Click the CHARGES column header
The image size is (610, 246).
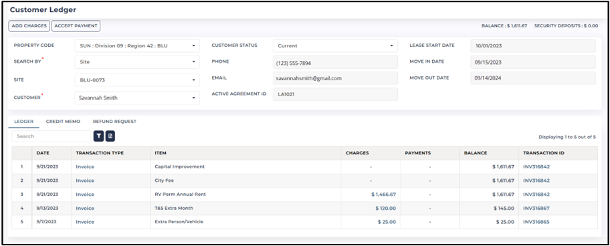[x=371, y=153]
